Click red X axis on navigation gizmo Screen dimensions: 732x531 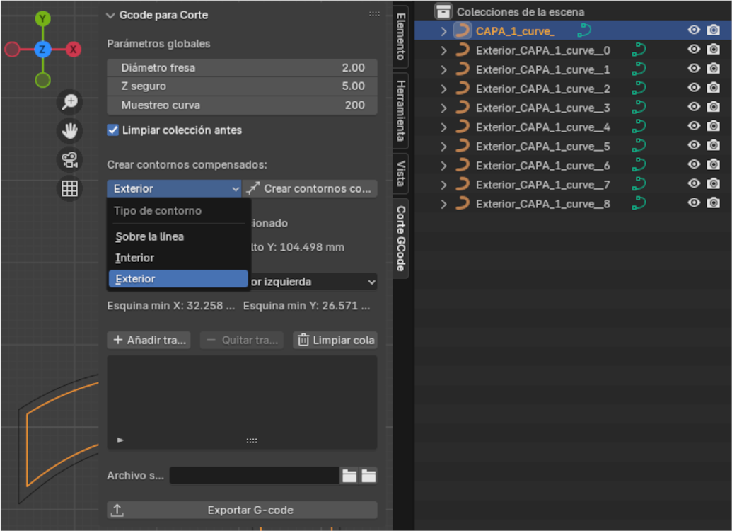(x=73, y=50)
